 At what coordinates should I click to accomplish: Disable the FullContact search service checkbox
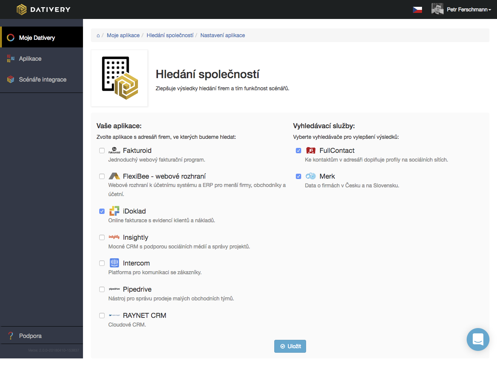(x=299, y=151)
